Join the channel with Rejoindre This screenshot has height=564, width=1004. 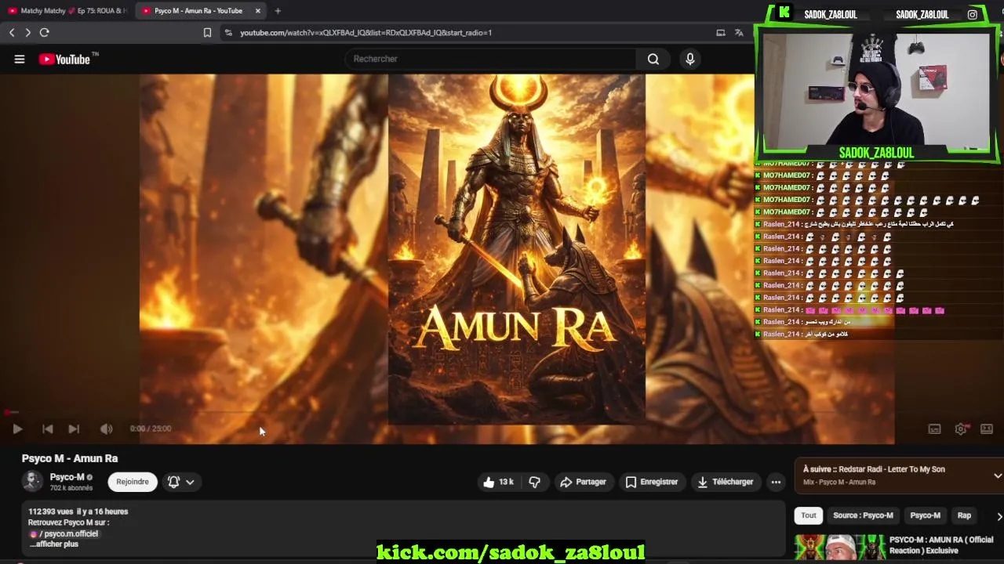pyautogui.click(x=133, y=482)
